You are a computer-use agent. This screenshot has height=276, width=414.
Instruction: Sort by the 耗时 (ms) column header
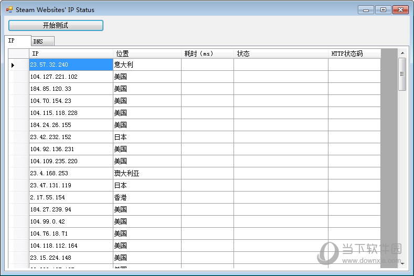click(208, 54)
